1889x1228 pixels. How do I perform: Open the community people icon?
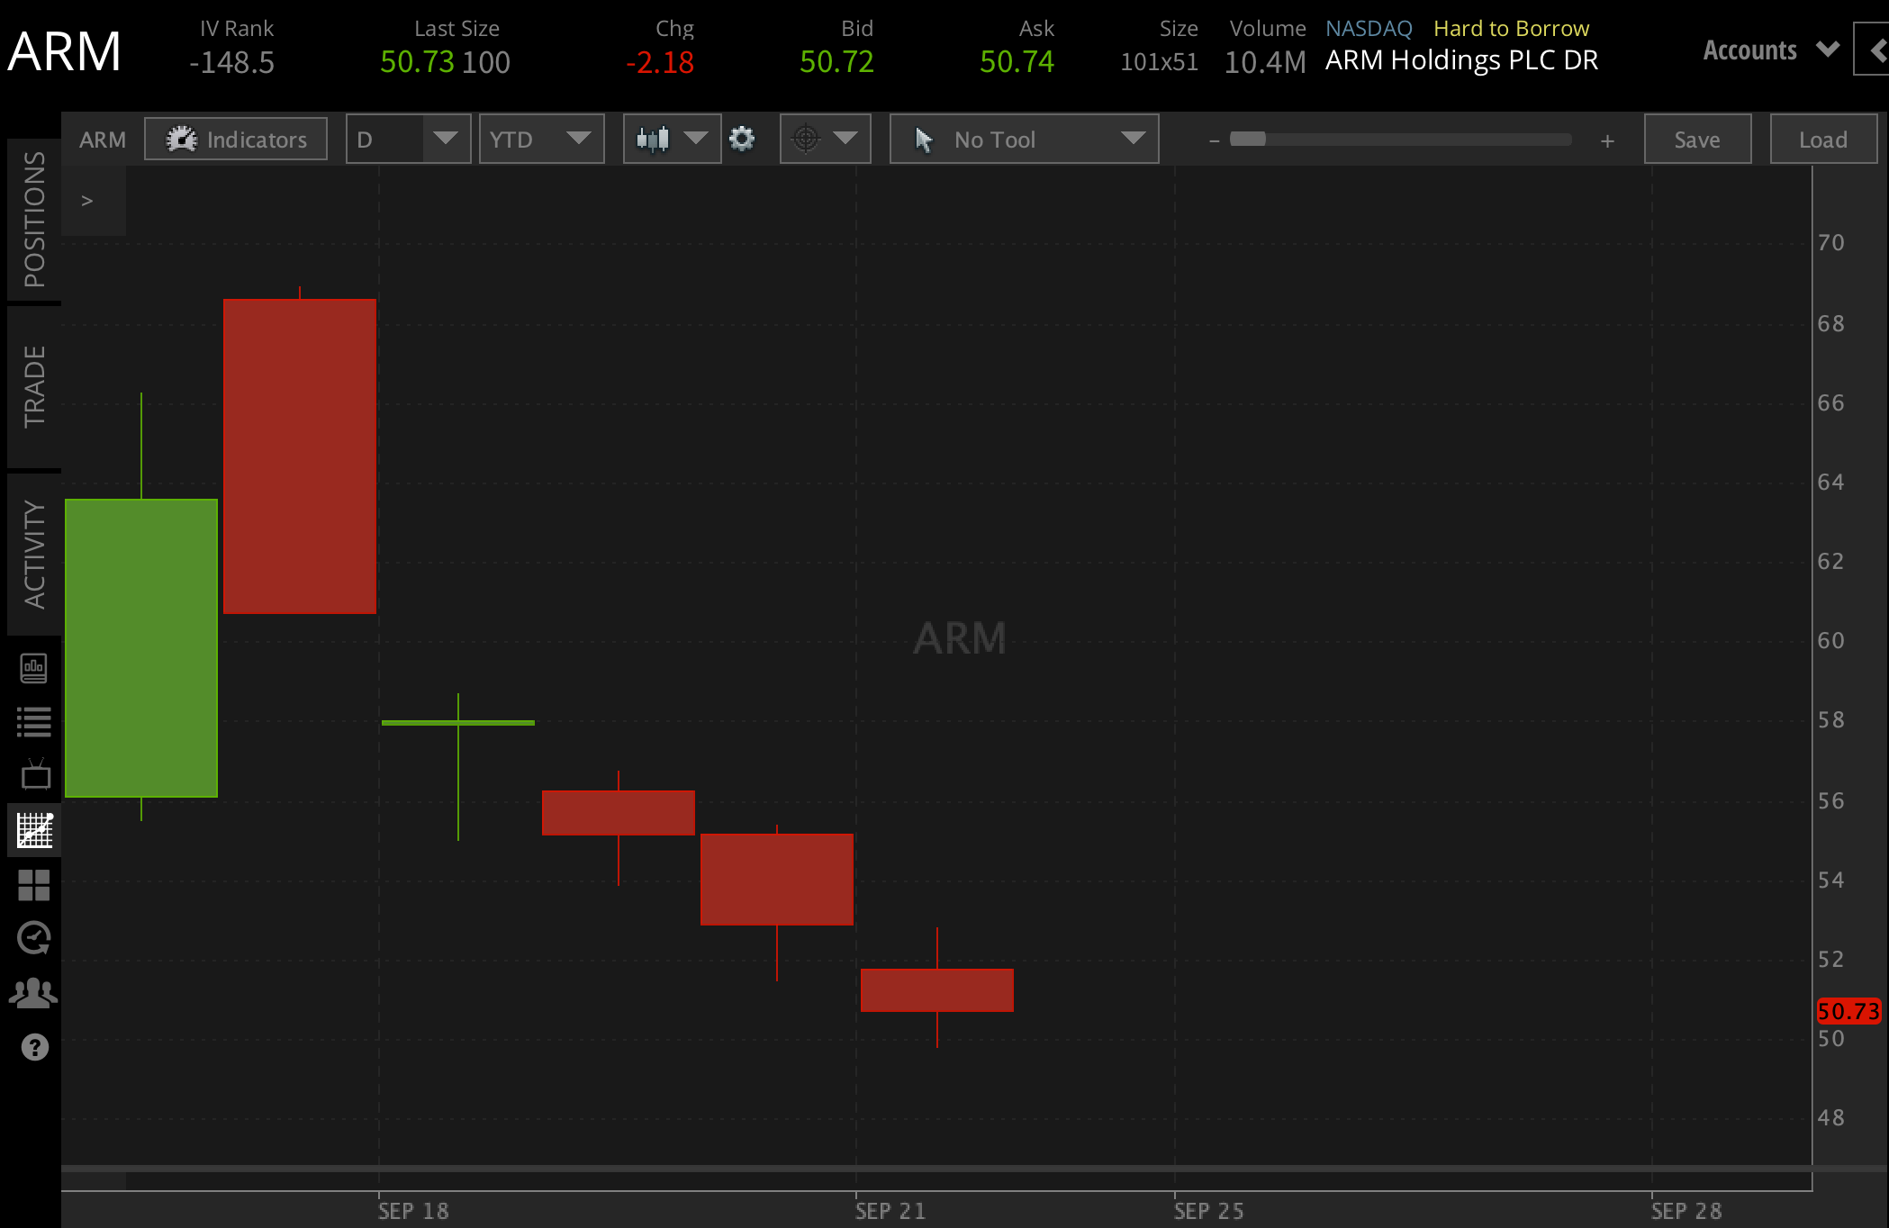[33, 993]
